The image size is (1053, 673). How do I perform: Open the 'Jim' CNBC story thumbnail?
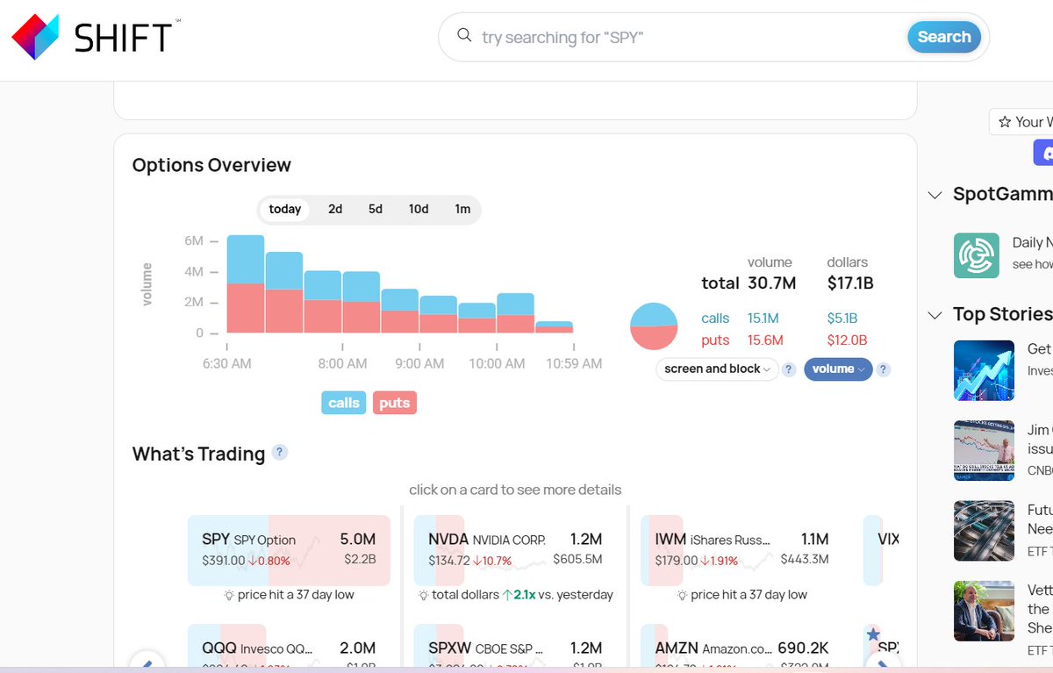(984, 450)
